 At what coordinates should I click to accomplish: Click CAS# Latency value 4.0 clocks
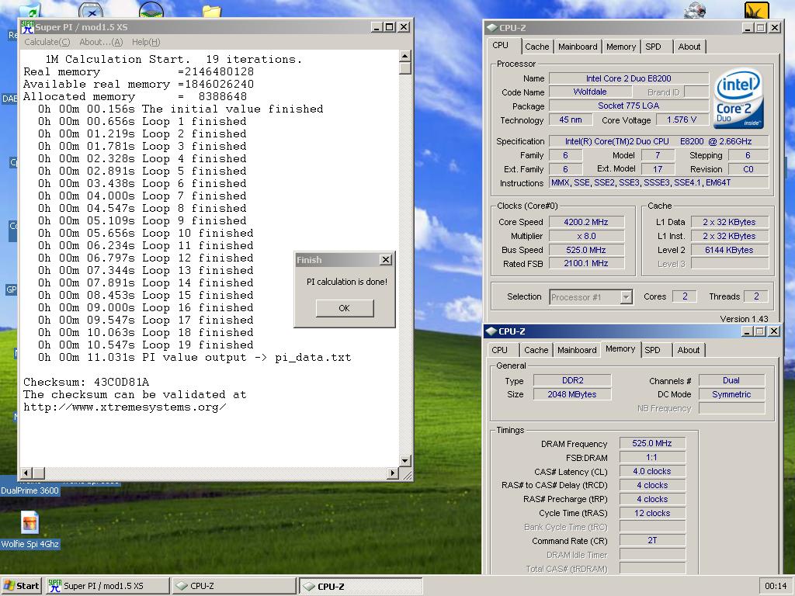652,471
